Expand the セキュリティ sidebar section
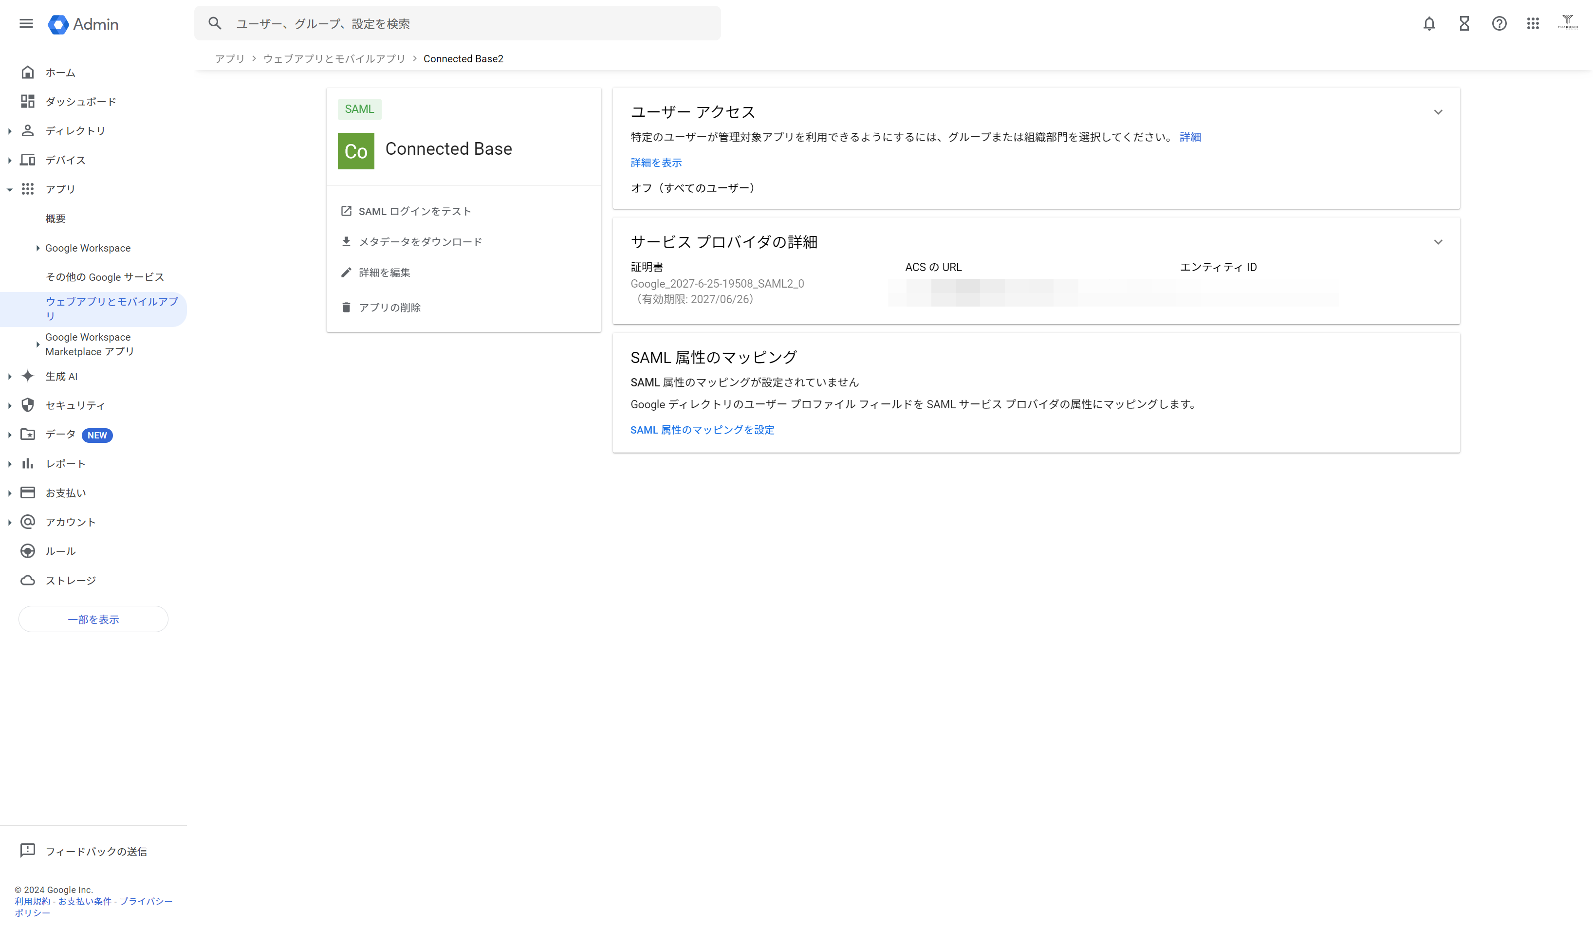1593x928 pixels. pos(9,405)
